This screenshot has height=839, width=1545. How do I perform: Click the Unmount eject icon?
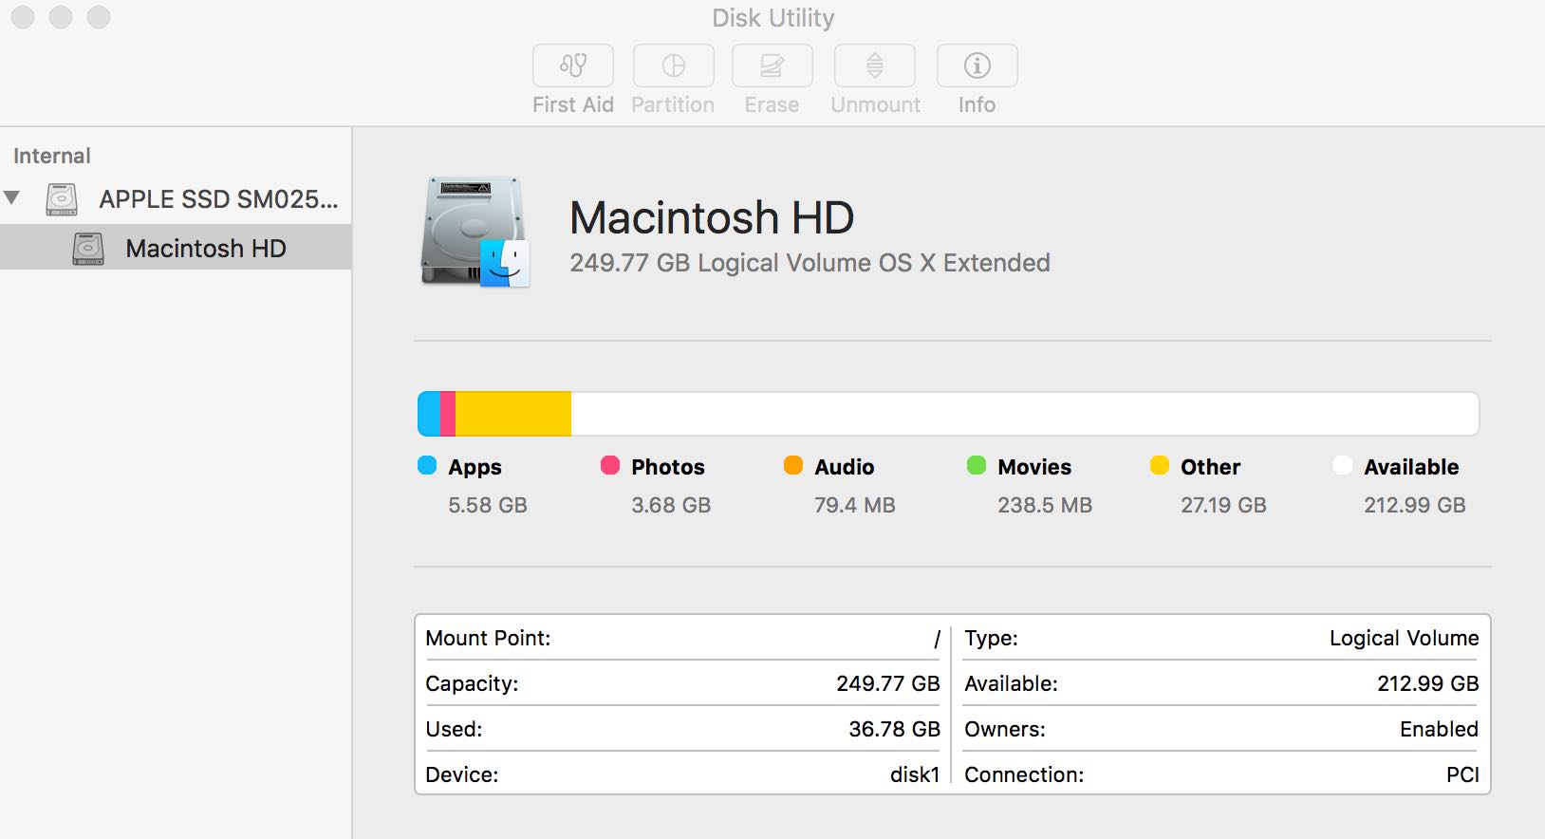(874, 65)
